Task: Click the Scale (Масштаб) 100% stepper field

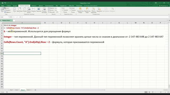Action: point(58,12)
